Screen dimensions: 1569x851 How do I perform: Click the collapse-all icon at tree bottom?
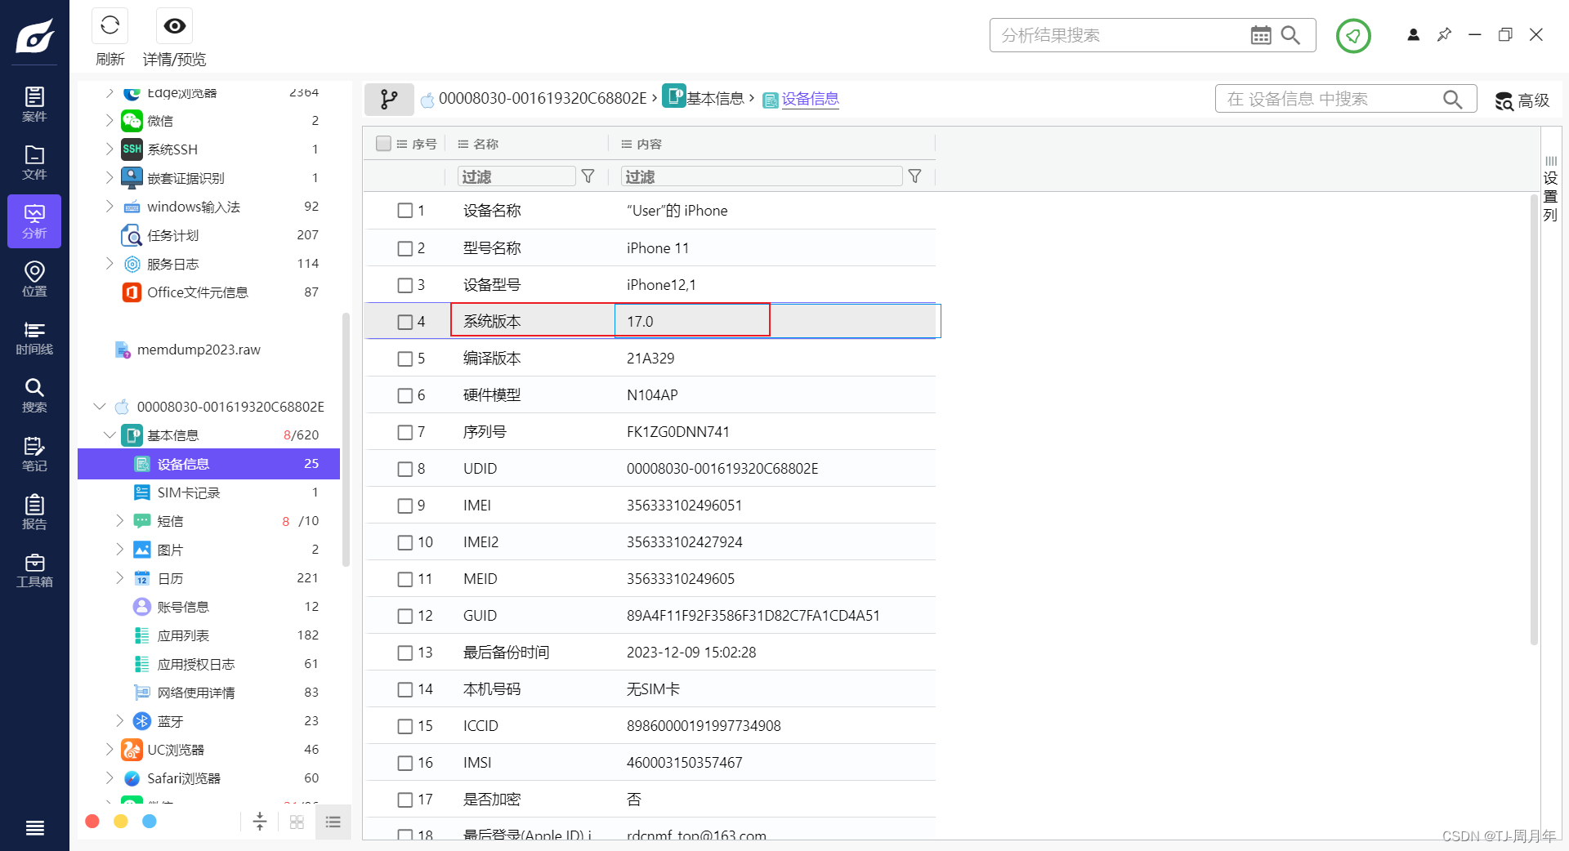(260, 822)
